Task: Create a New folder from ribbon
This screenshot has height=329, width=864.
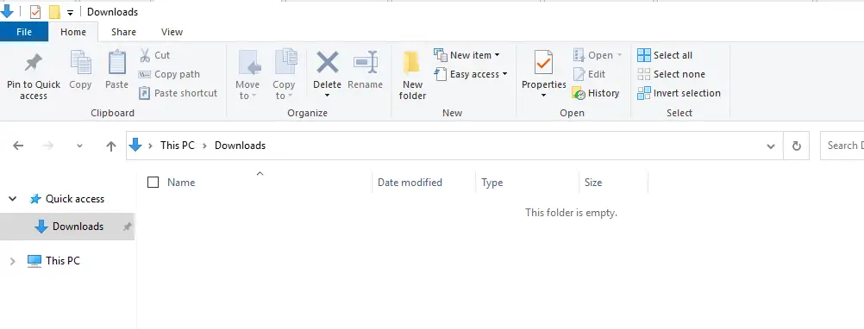Action: tap(412, 76)
